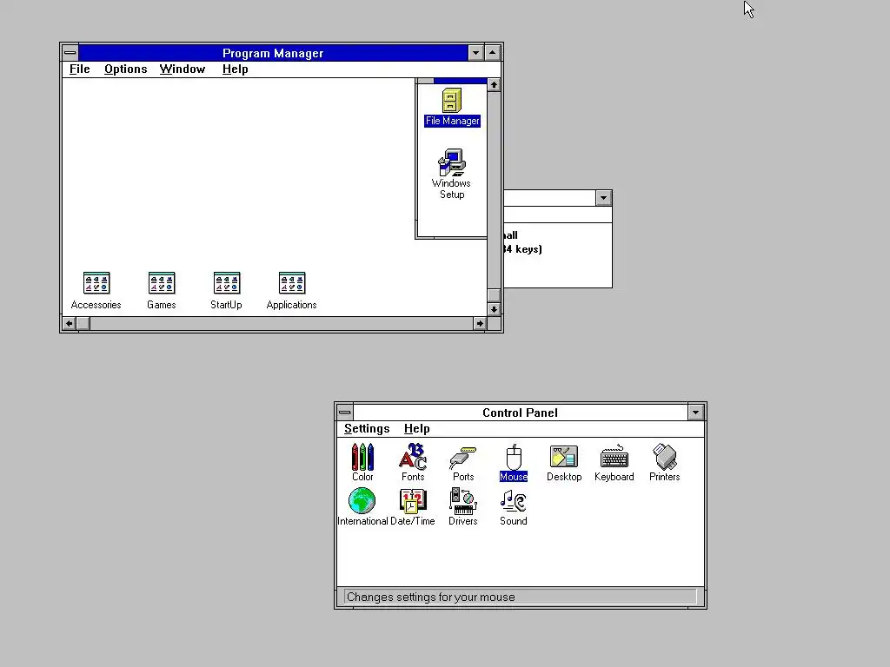Screen dimensions: 890x667
Task: Select the Drivers icon in Control Panel
Action: [x=463, y=507]
